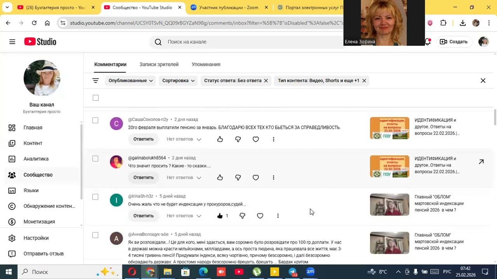Switch to the Упоминания tab
This screenshot has width=497, height=279.
pyautogui.click(x=206, y=64)
